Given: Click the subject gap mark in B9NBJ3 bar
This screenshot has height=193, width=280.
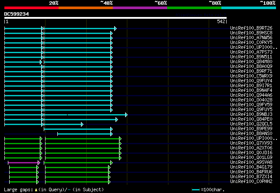Looking at the screenshot, I should click(67, 115).
